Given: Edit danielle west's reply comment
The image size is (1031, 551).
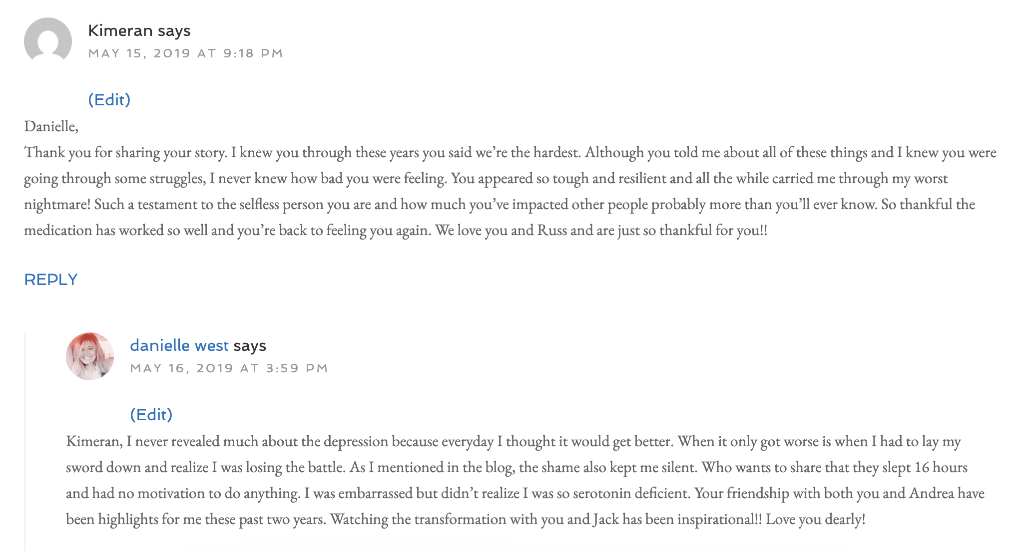Looking at the screenshot, I should point(151,415).
